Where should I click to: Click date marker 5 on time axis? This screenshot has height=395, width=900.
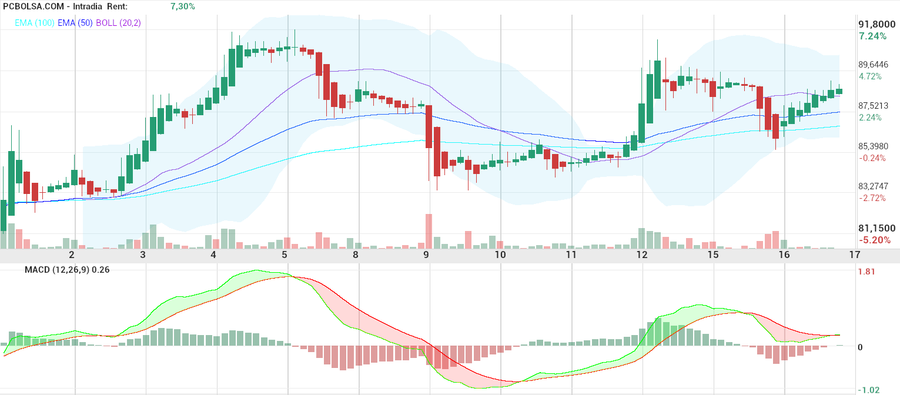tap(285, 255)
